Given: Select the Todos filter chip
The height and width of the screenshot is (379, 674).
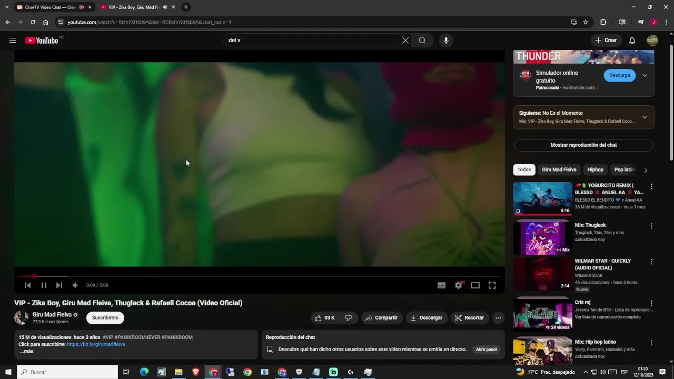Looking at the screenshot, I should pyautogui.click(x=524, y=169).
